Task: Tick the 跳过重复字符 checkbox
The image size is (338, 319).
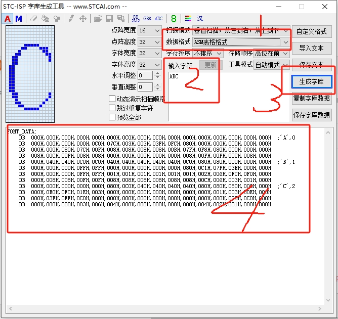Action: (112, 108)
